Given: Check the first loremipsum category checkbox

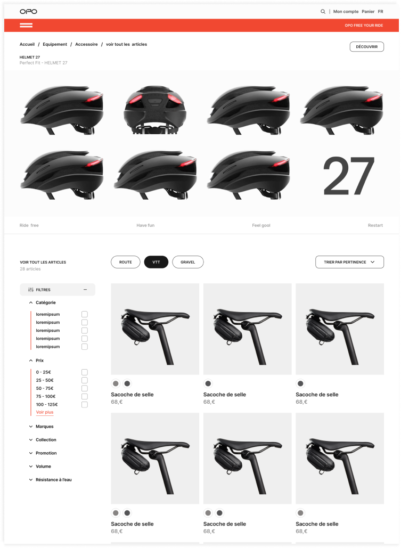Looking at the screenshot, I should 85,314.
